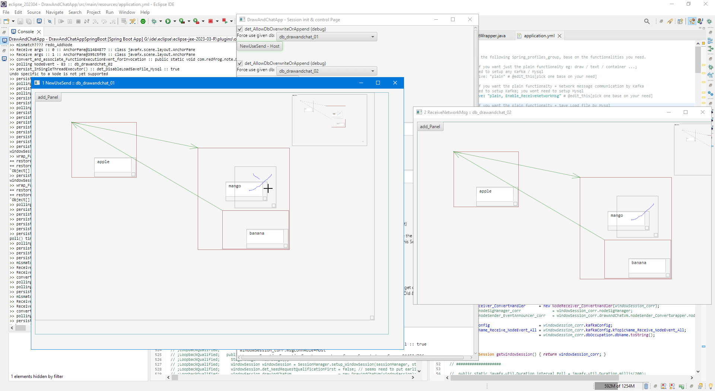
Task: Click the NewUseSend - Host button
Action: tap(260, 46)
